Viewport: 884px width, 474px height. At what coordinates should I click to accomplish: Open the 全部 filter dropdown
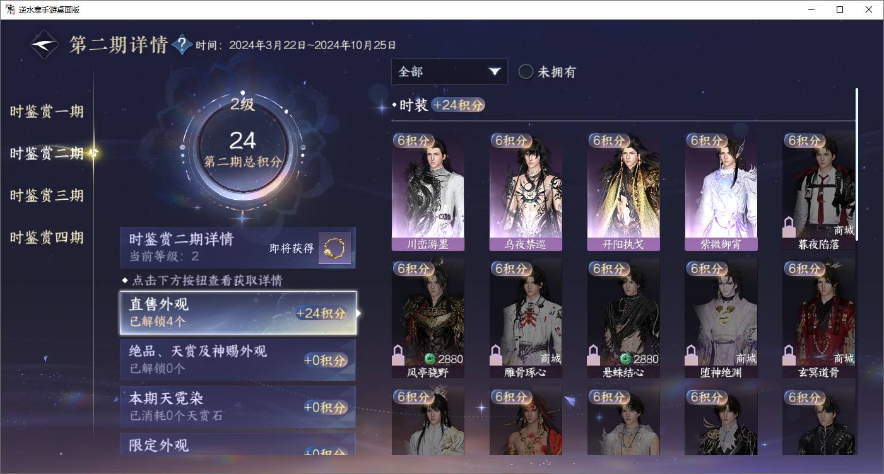[x=449, y=72]
